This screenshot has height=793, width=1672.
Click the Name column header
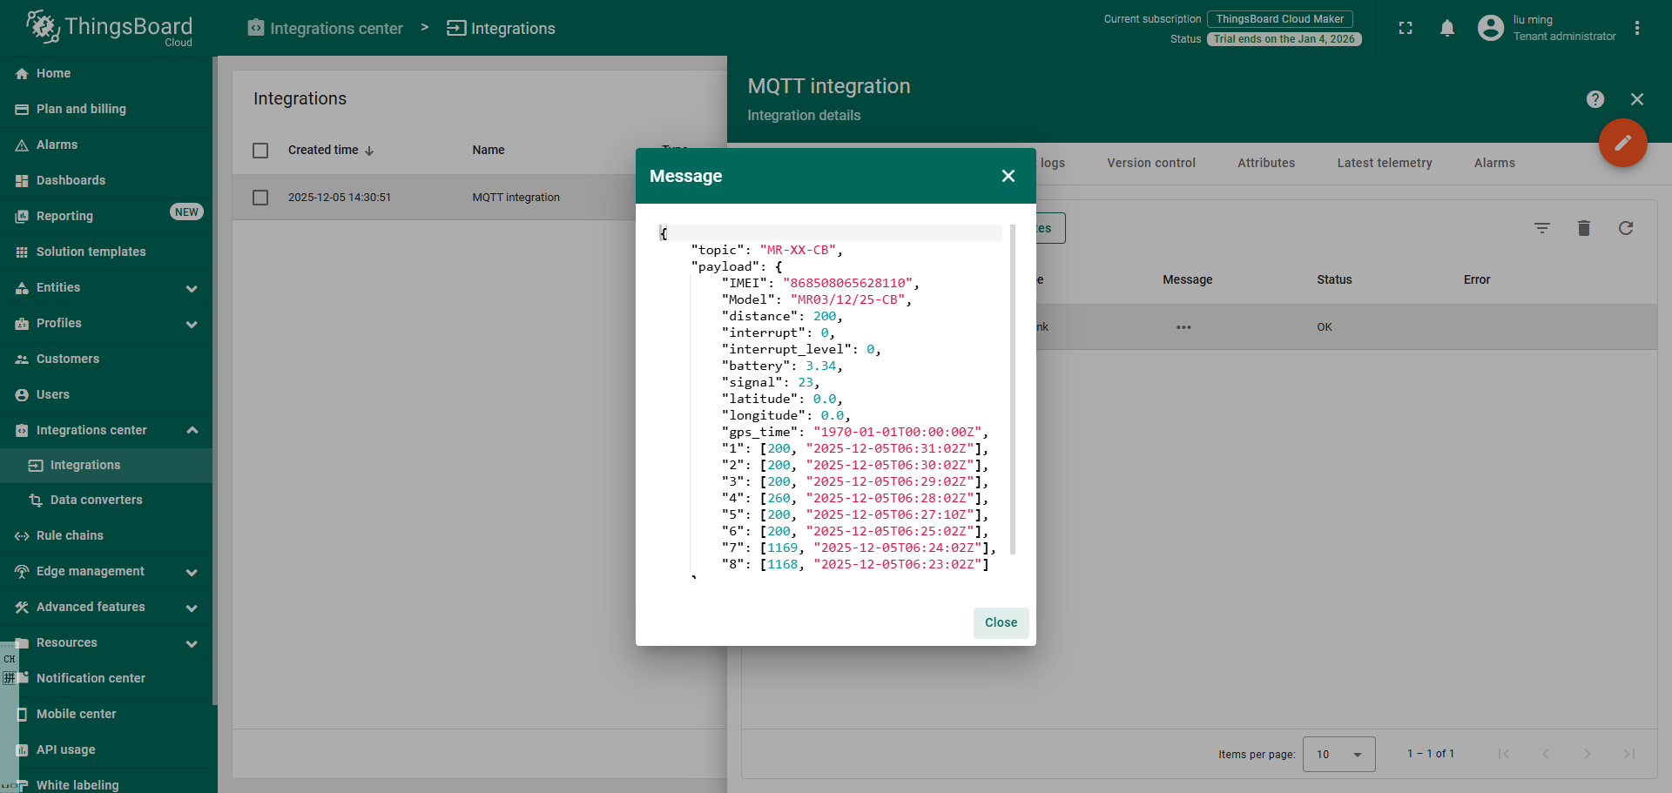489,151
